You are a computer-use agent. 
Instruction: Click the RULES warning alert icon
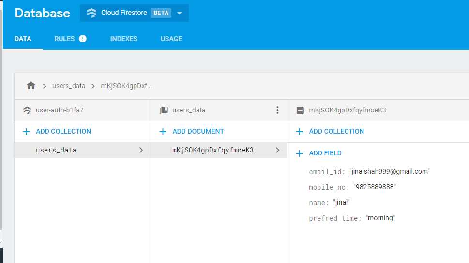(83, 39)
